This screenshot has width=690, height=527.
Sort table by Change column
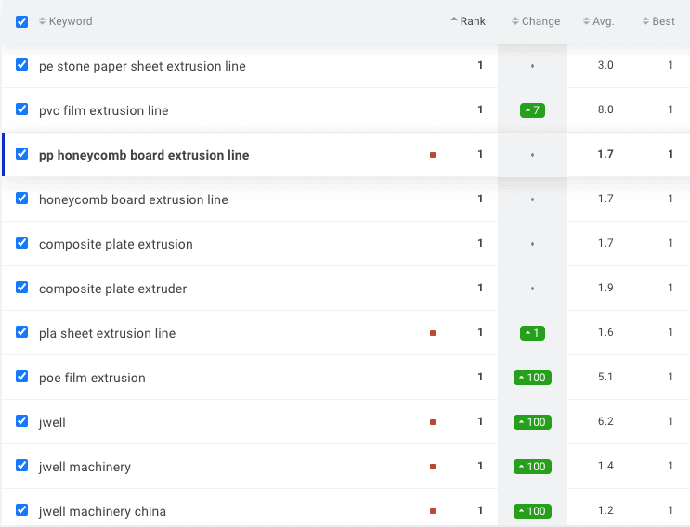pyautogui.click(x=540, y=21)
